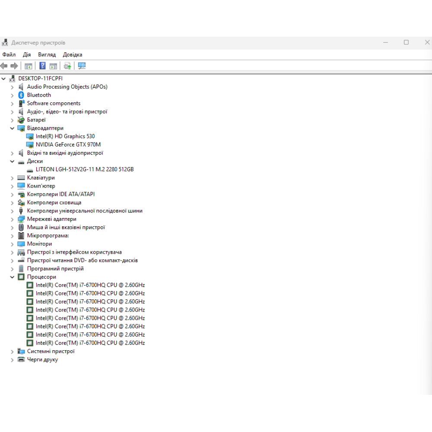Image resolution: width=432 pixels, height=432 pixels.
Task: Click the update driver toolbar icon
Action: pos(67,66)
